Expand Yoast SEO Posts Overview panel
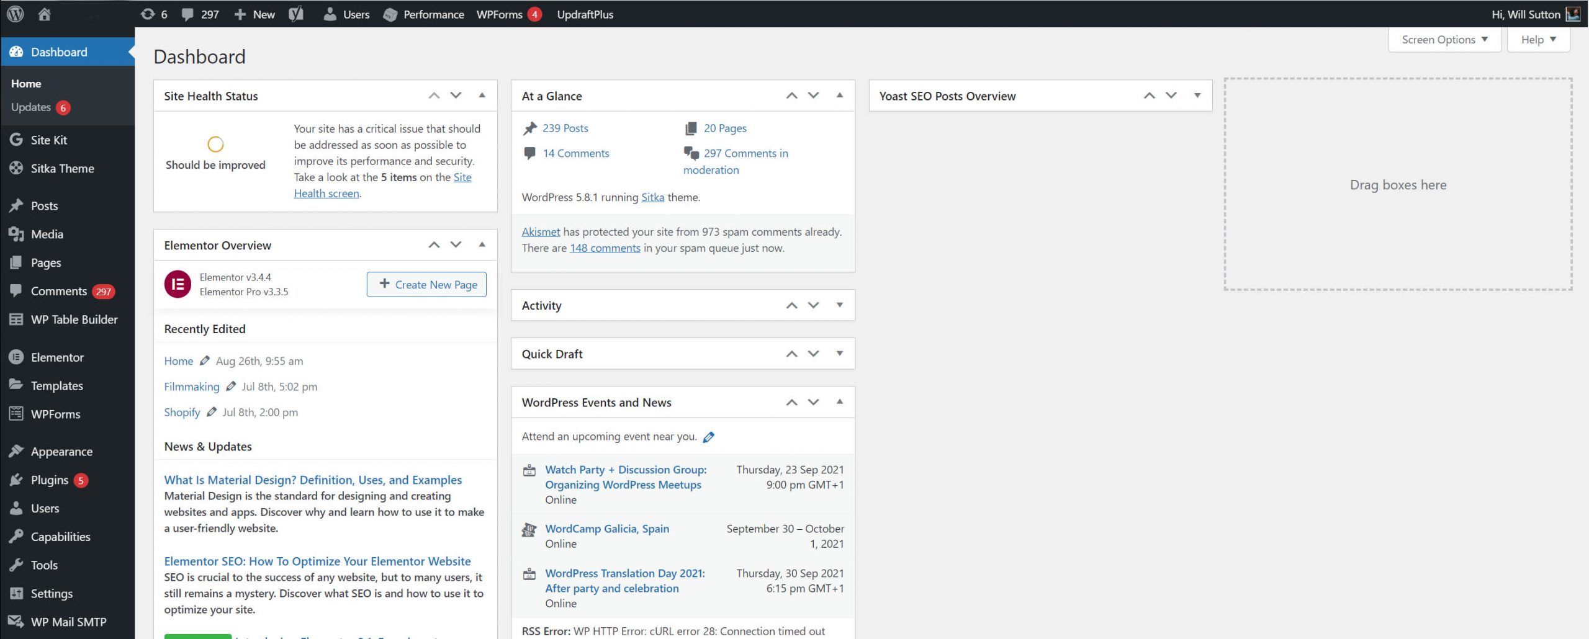This screenshot has height=639, width=1589. [x=1197, y=96]
